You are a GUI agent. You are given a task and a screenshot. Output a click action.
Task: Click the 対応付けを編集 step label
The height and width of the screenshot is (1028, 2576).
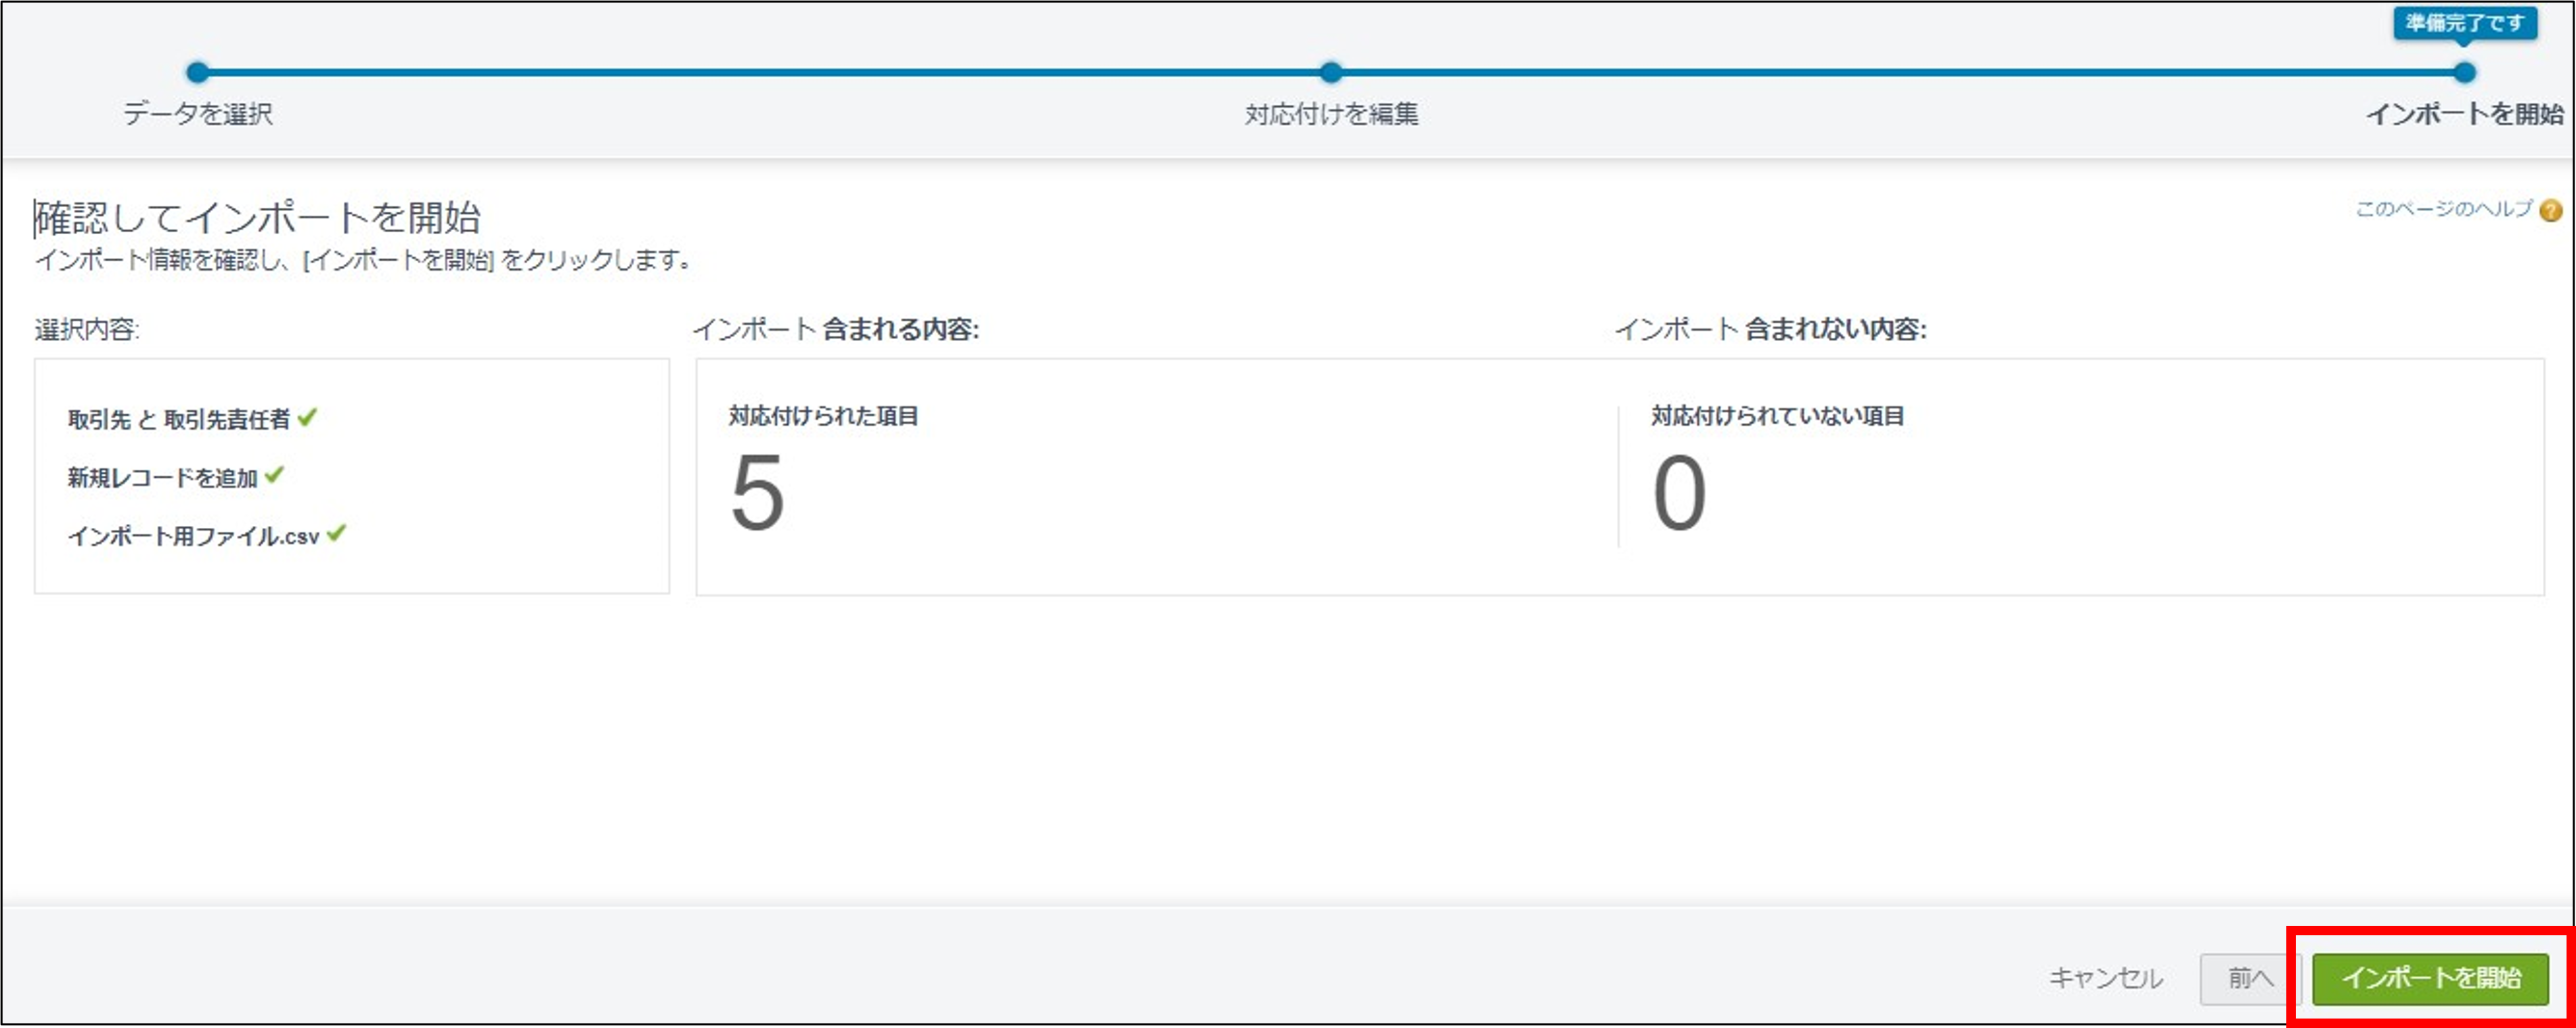click(1331, 114)
